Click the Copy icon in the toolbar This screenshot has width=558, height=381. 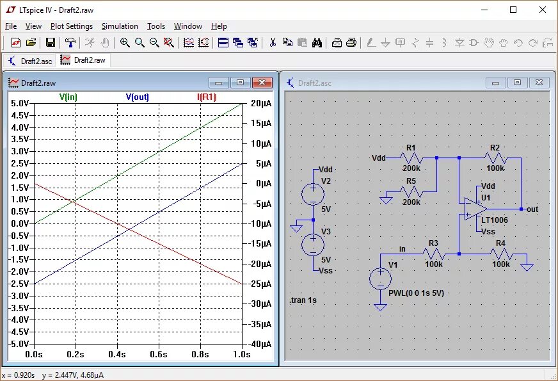click(x=287, y=43)
